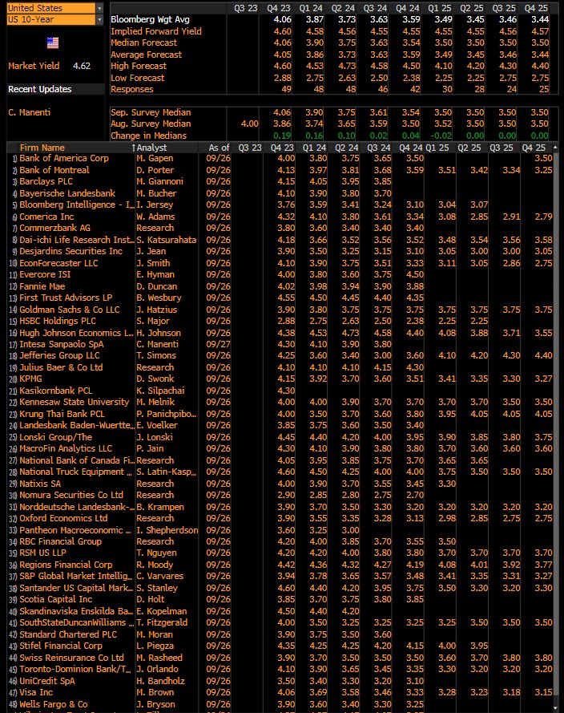
Task: Select Scotia Capital Inc firm
Action: [x=56, y=599]
